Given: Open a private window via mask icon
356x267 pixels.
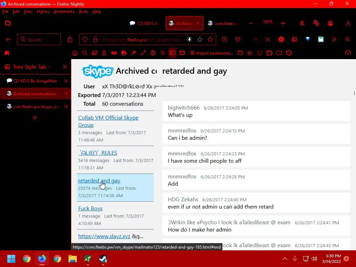Looking at the screenshot, I should click(114, 53).
